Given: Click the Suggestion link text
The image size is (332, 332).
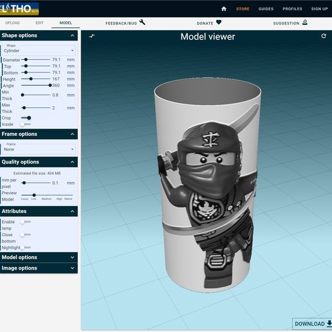Looking at the screenshot, I should click(286, 23).
